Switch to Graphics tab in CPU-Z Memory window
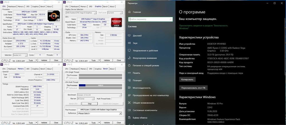Viewport: 286px width, 125px height. pos(35,69)
